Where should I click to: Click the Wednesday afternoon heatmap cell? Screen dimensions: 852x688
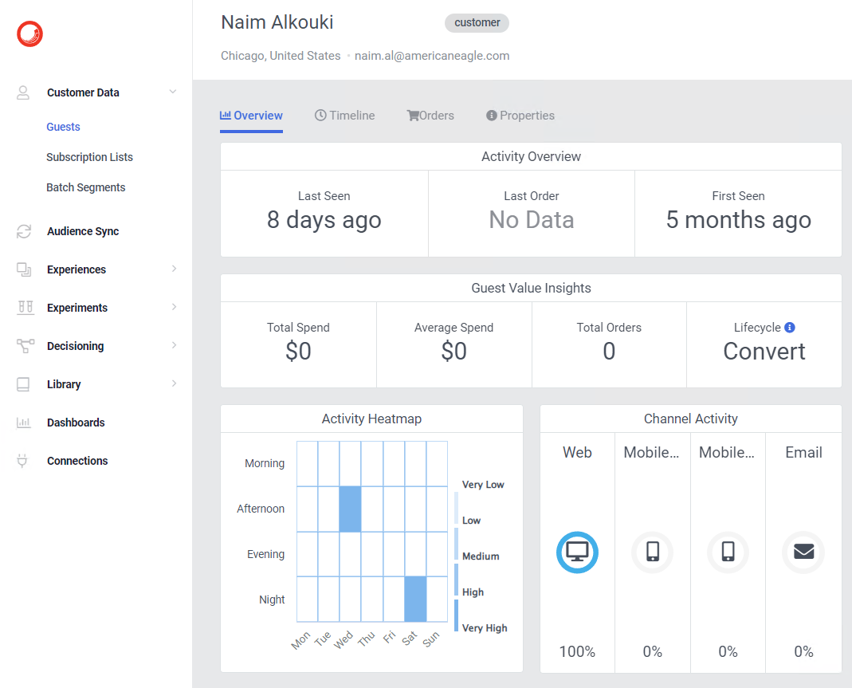coord(351,509)
